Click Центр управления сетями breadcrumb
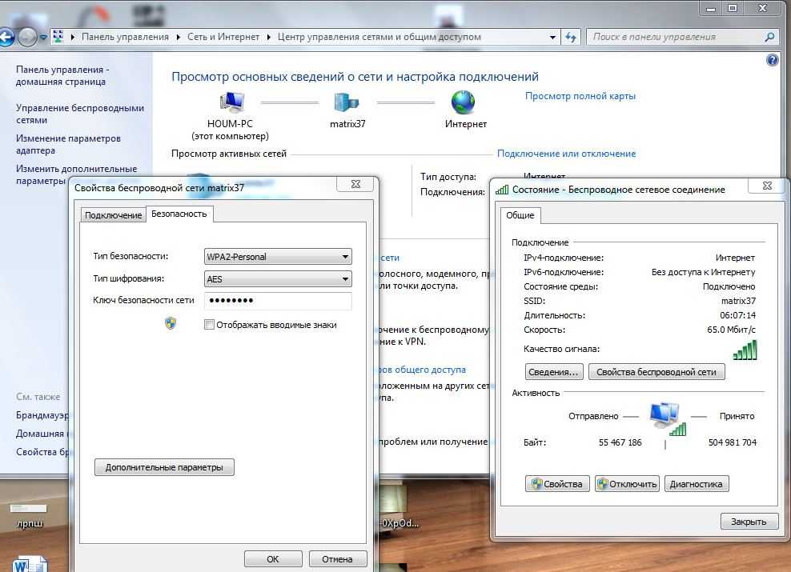The width and height of the screenshot is (791, 572). 379,37
